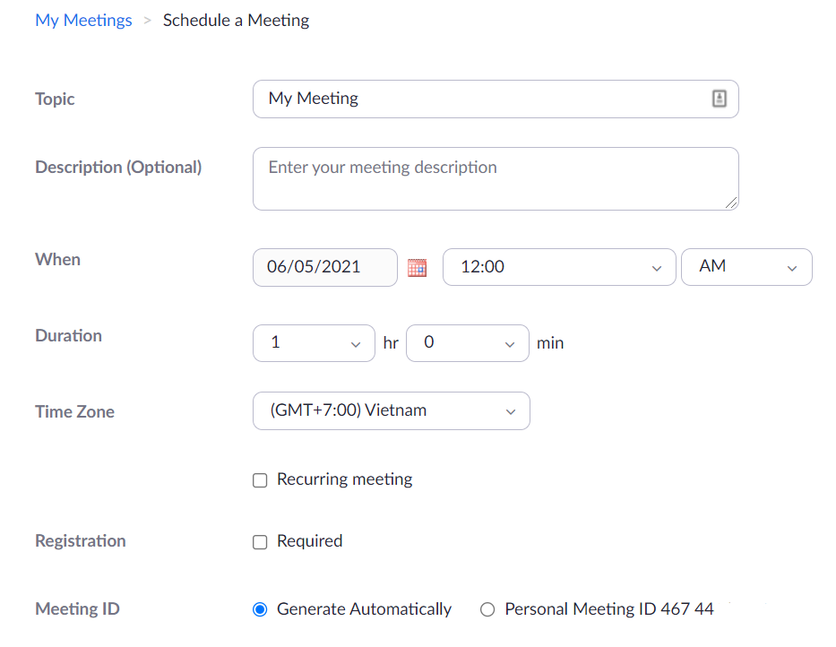Click the Time Zone label
Image resolution: width=836 pixels, height=647 pixels.
pos(74,411)
